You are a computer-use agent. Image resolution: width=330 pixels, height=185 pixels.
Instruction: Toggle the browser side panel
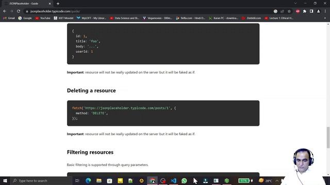click(x=311, y=11)
